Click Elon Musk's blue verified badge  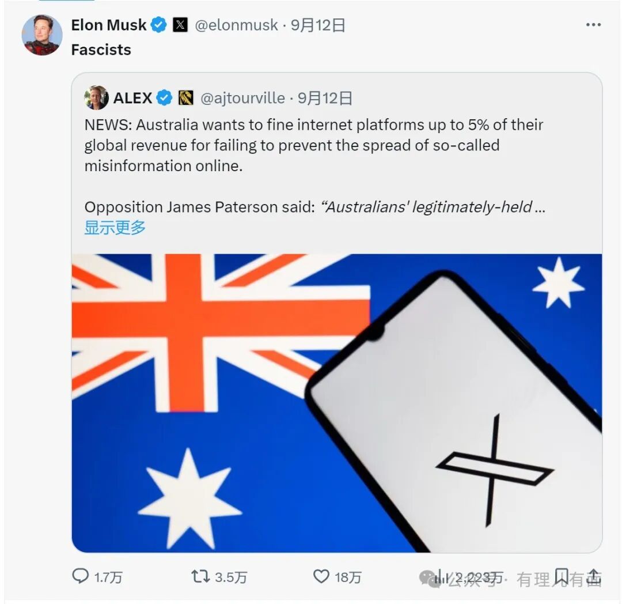pos(158,25)
